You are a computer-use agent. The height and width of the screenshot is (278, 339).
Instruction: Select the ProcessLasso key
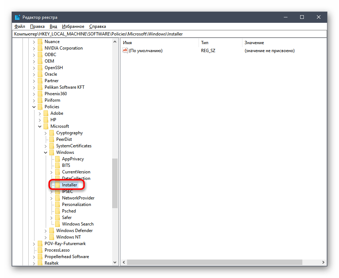click(x=57, y=250)
